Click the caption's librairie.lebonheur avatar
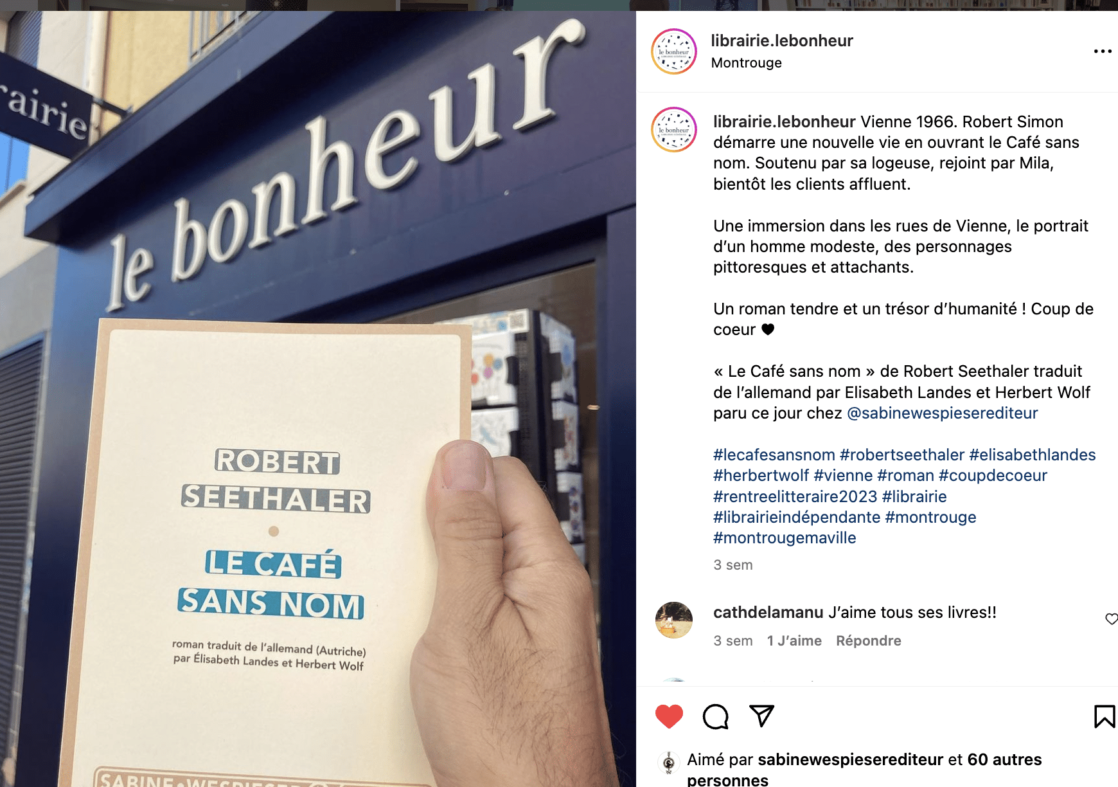 [x=674, y=129]
